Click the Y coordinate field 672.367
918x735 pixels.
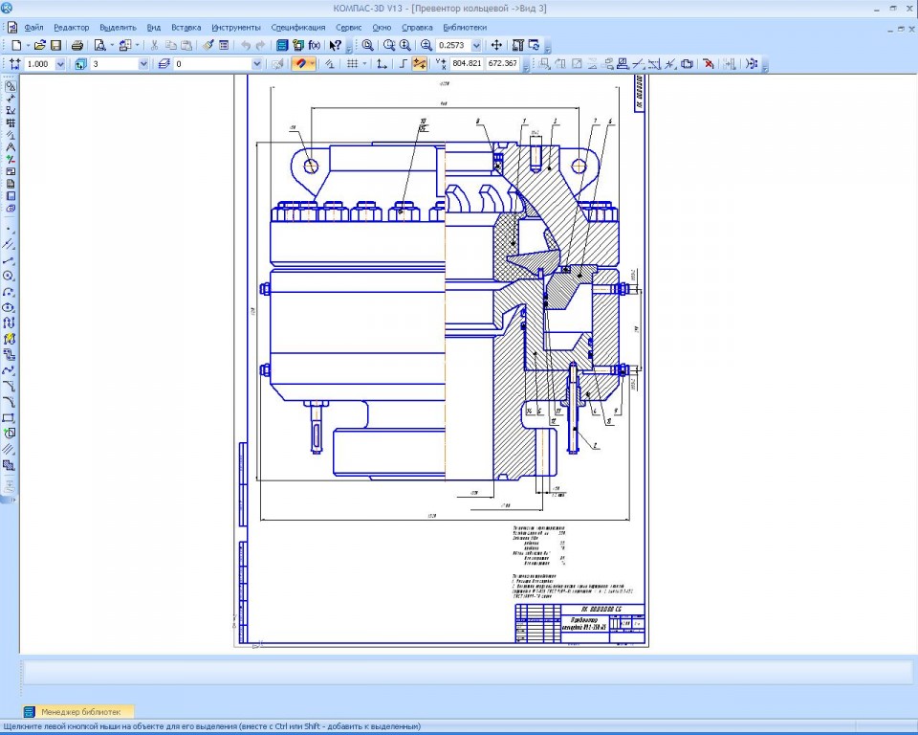(502, 64)
